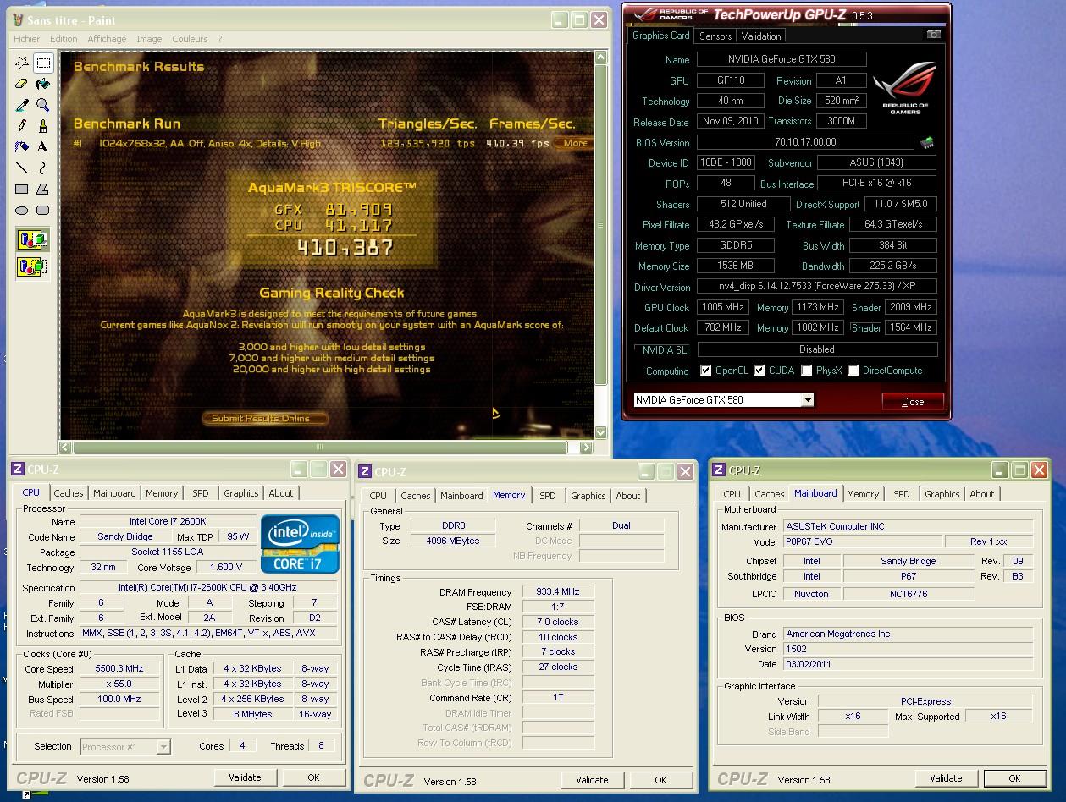Click the GPU Clock 1005 MHz value
The height and width of the screenshot is (802, 1066).
pyautogui.click(x=725, y=307)
